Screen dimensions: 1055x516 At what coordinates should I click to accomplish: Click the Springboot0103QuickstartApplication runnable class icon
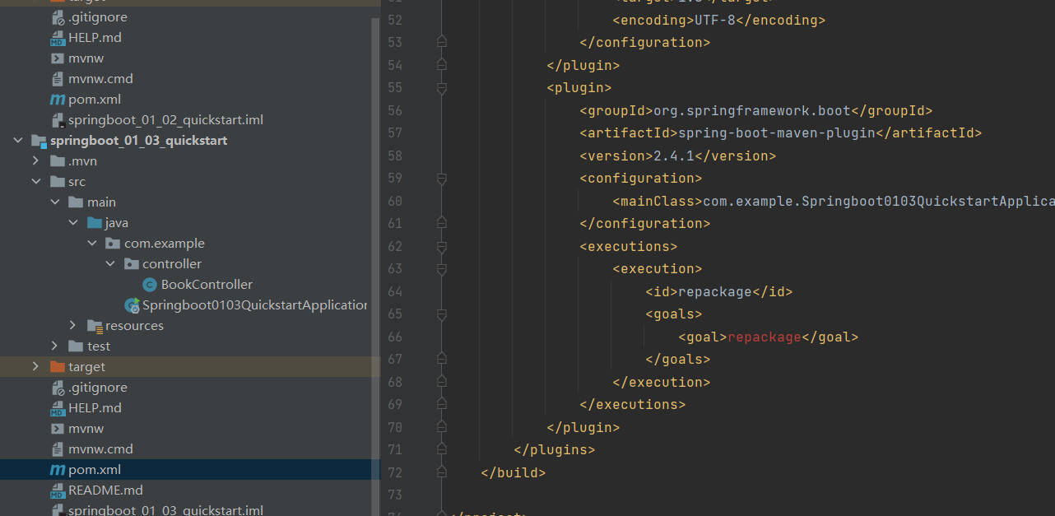coord(132,305)
